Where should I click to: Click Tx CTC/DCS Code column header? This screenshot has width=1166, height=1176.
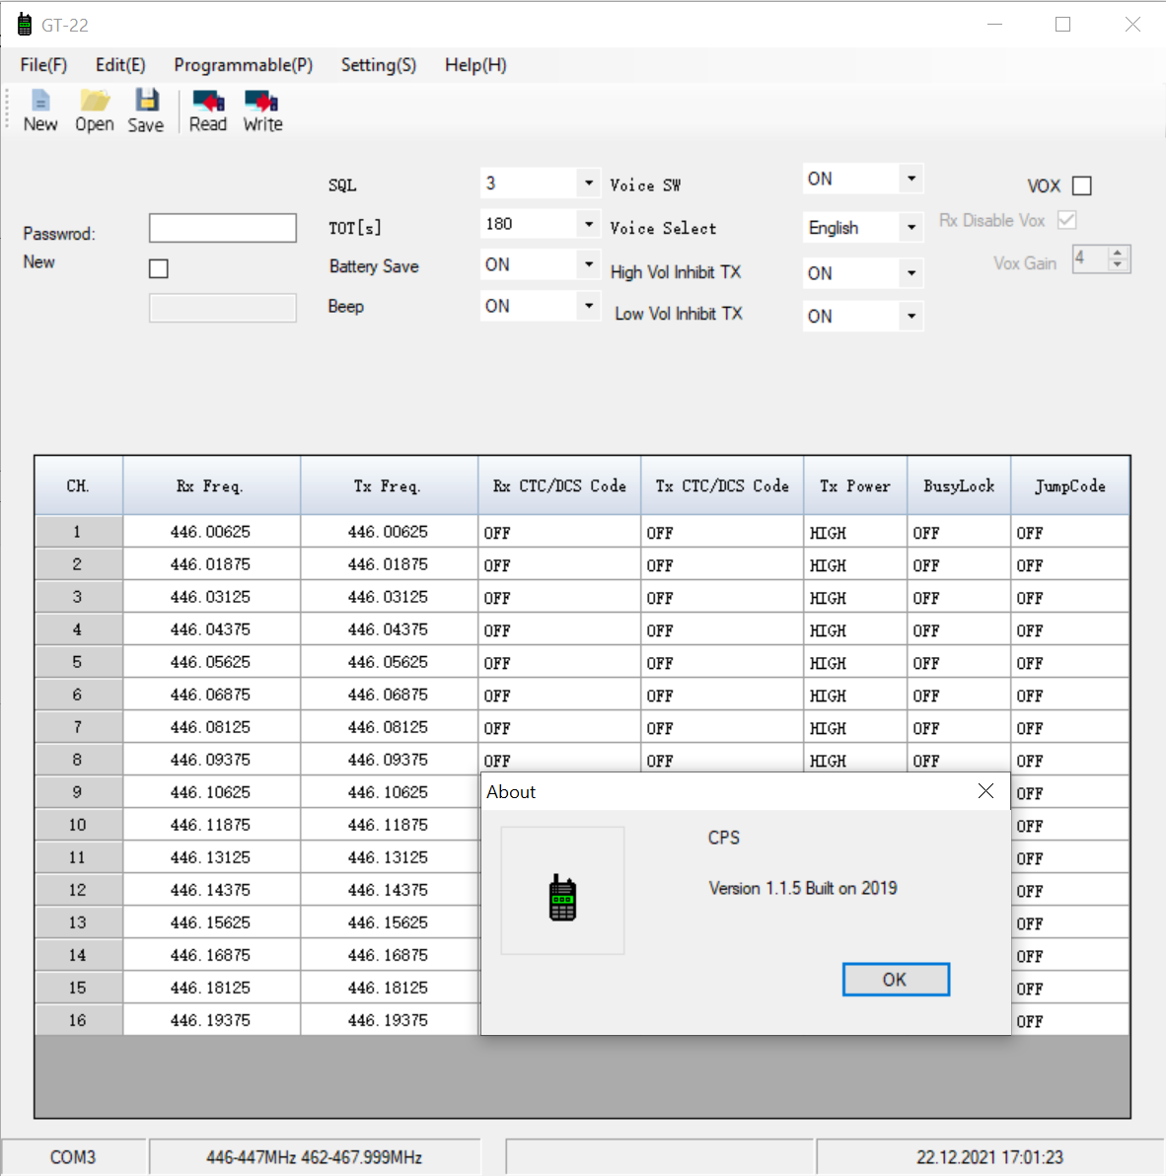pos(722,486)
